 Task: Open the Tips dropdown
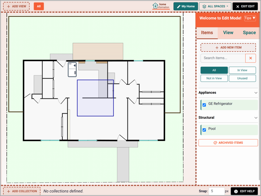click(250, 18)
